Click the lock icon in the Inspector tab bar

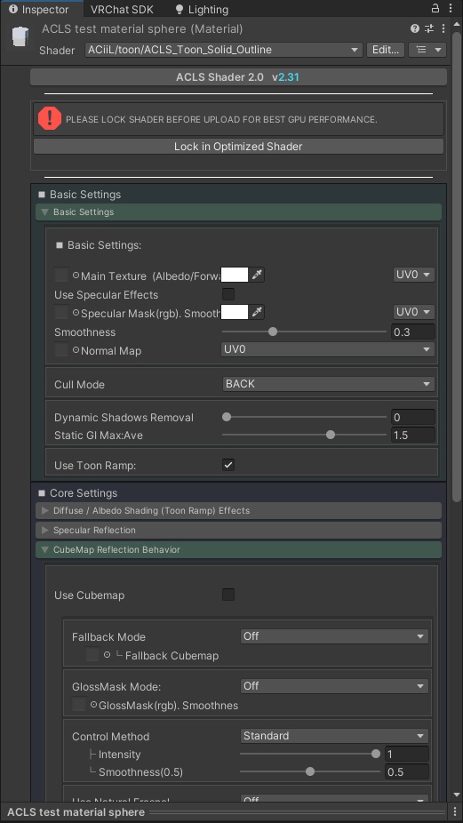(435, 8)
